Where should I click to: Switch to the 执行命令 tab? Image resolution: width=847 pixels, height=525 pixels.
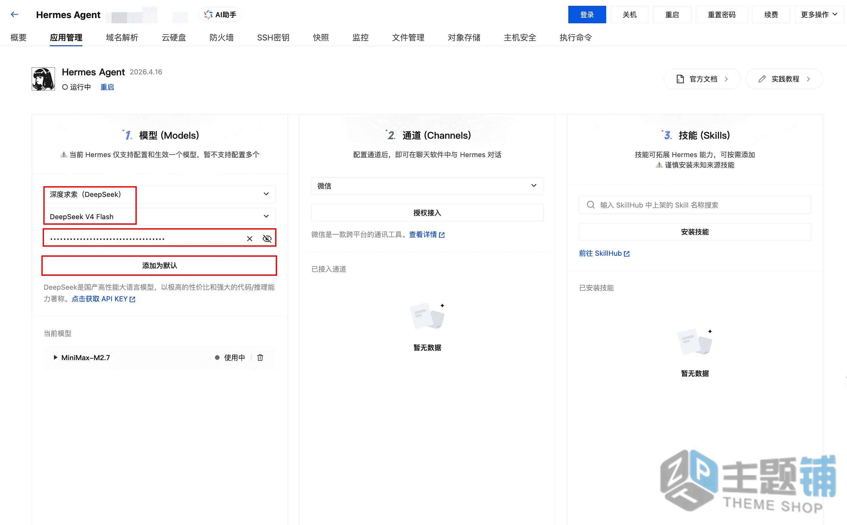coord(575,37)
